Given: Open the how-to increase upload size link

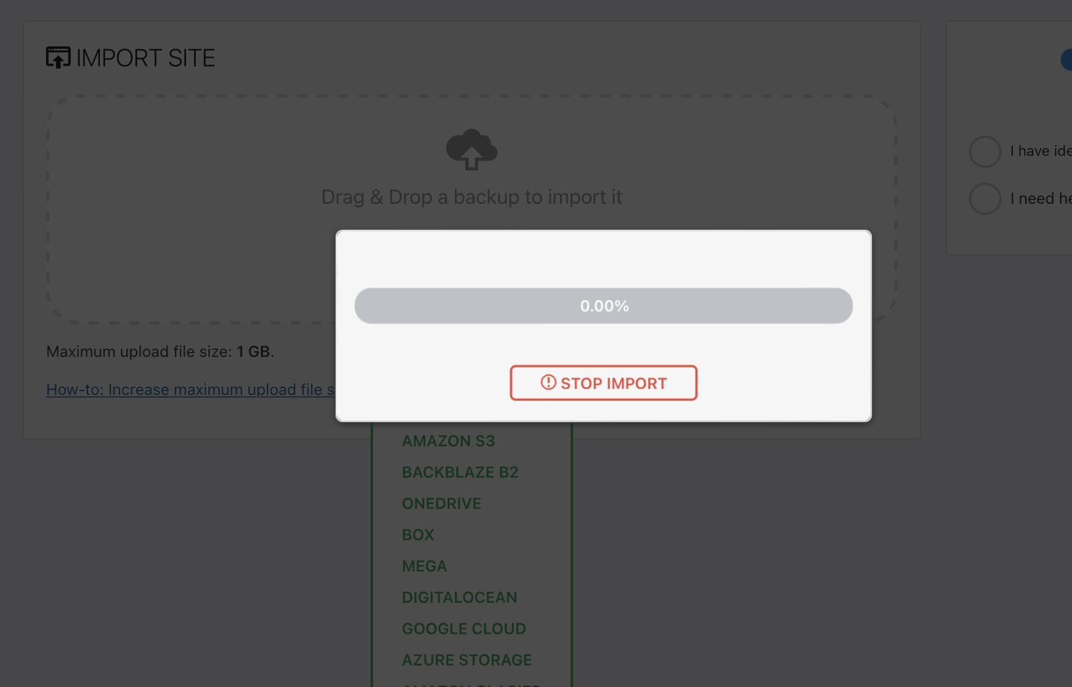Looking at the screenshot, I should tap(191, 390).
